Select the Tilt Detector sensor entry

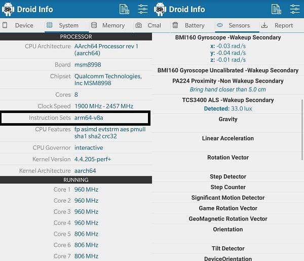pos(228,248)
